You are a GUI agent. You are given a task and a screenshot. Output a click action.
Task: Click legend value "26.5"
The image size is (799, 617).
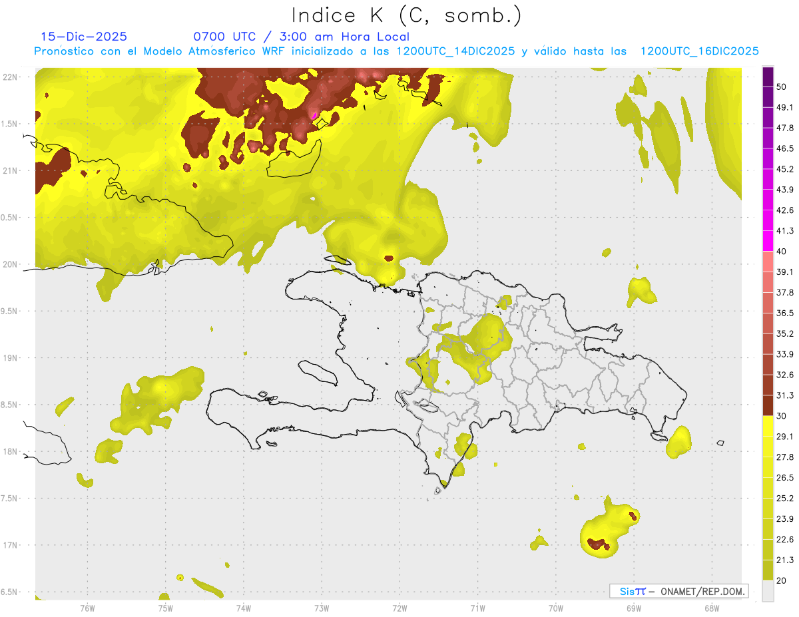pyautogui.click(x=785, y=478)
